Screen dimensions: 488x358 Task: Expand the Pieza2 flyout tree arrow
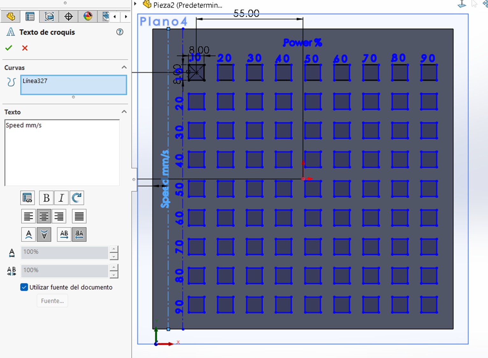[x=135, y=4]
